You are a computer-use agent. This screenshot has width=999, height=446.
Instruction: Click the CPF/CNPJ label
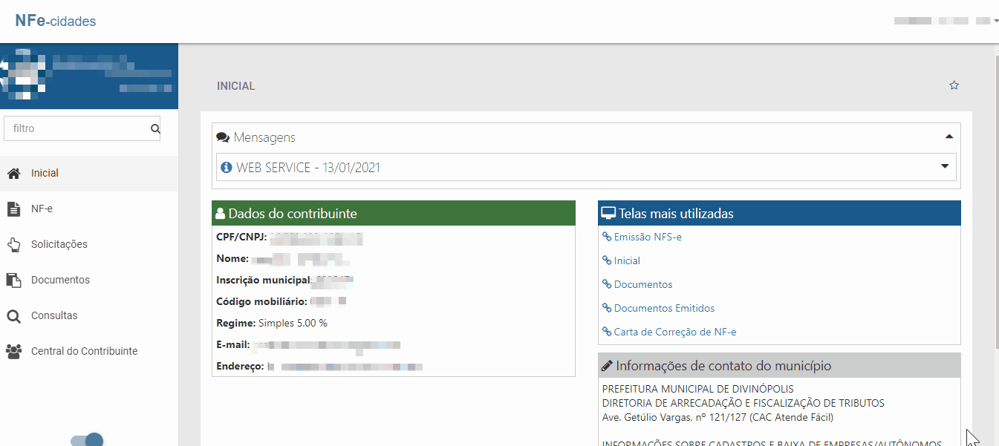tap(241, 237)
